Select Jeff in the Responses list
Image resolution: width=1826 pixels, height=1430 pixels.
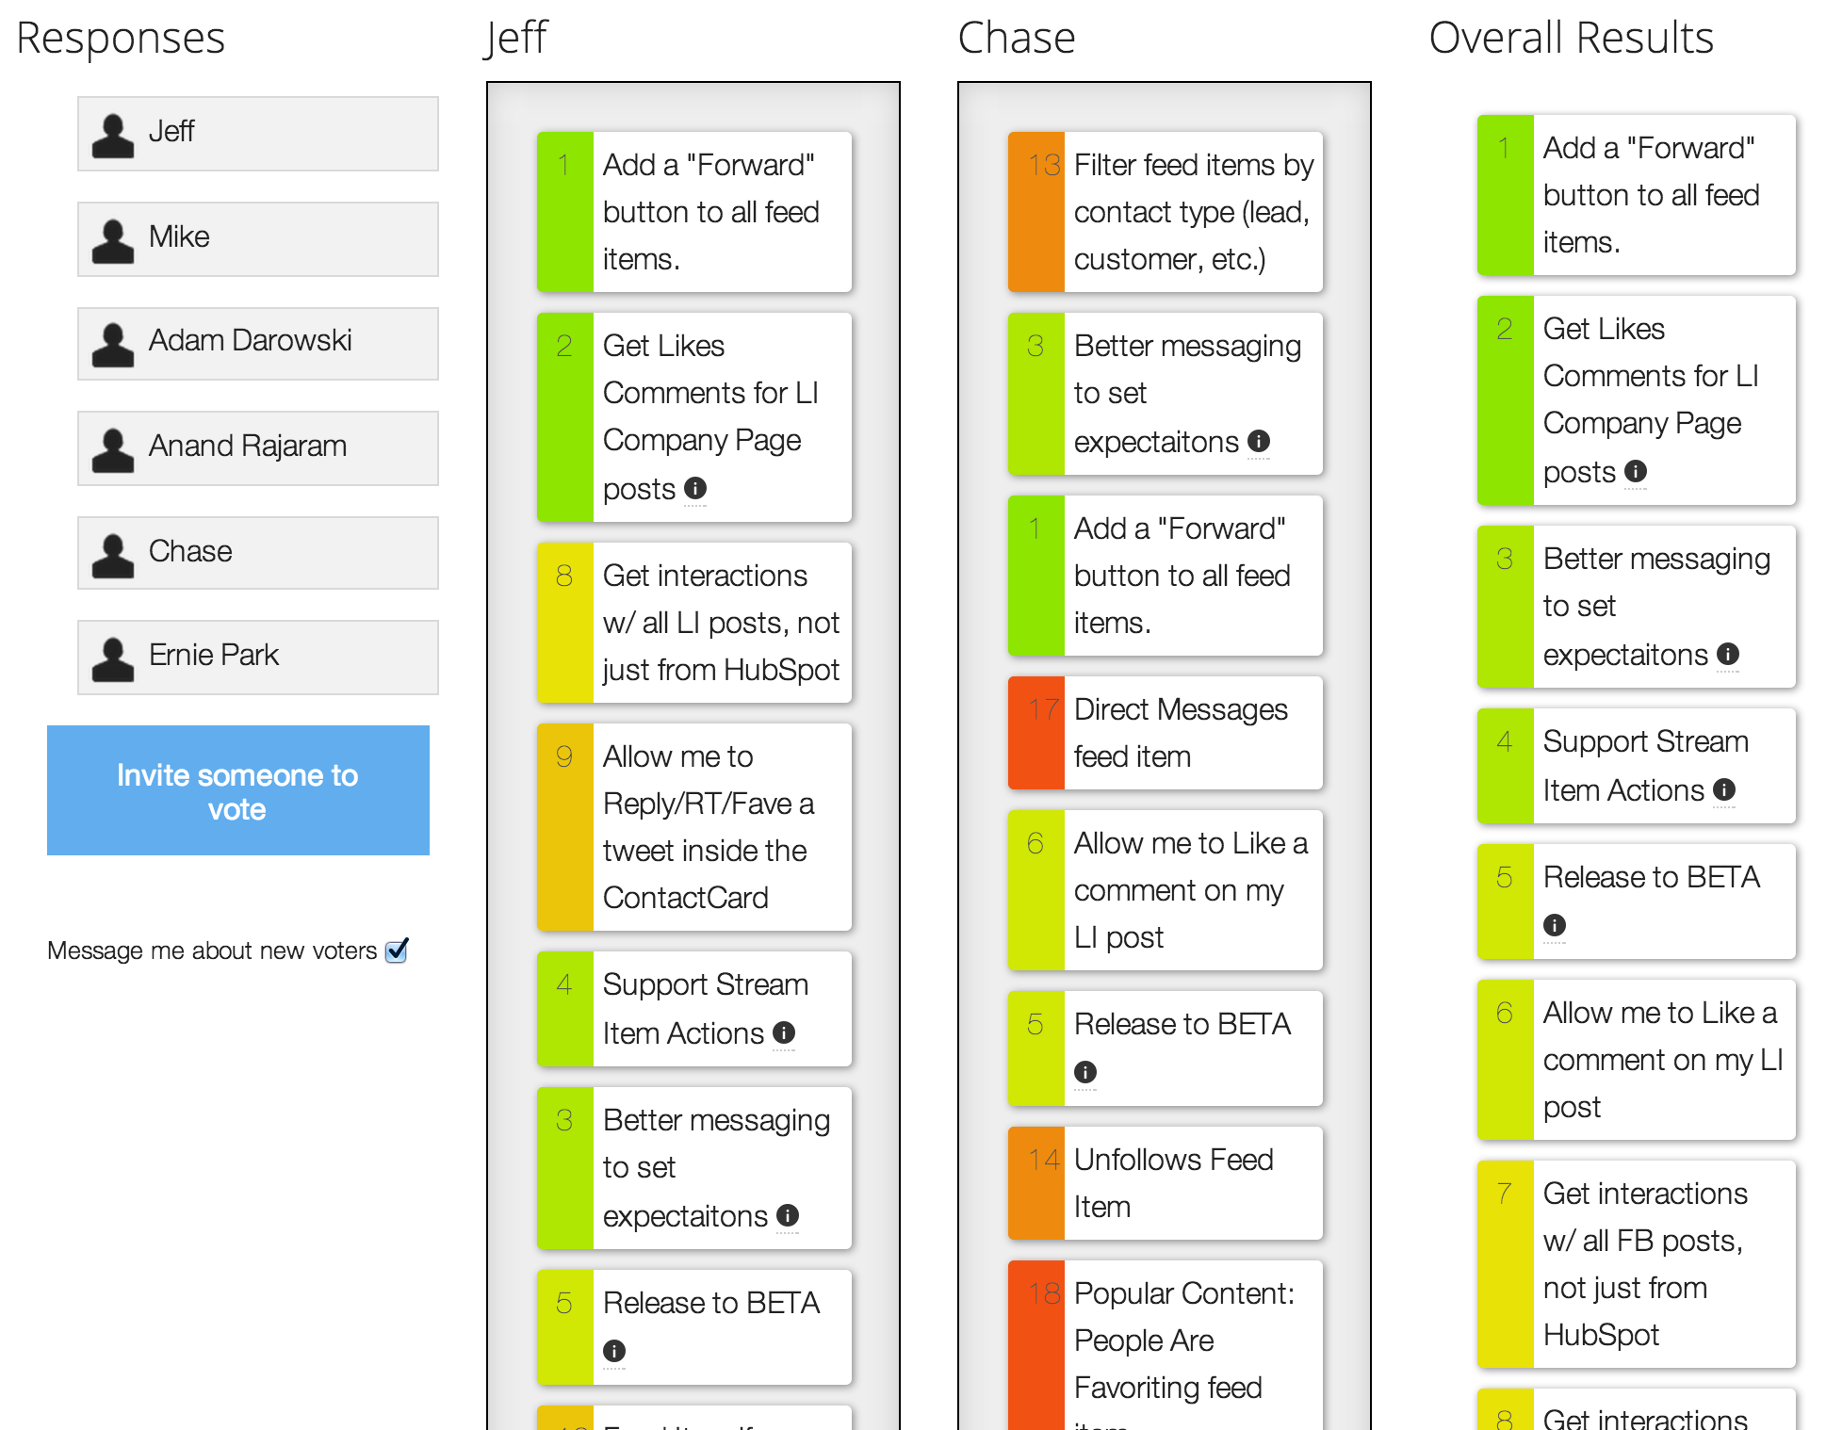[x=257, y=133]
